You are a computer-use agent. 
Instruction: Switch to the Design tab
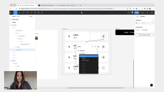[x=137, y=16]
